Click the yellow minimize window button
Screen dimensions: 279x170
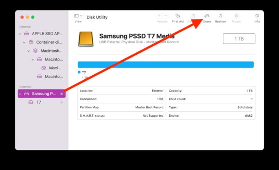point(27,17)
